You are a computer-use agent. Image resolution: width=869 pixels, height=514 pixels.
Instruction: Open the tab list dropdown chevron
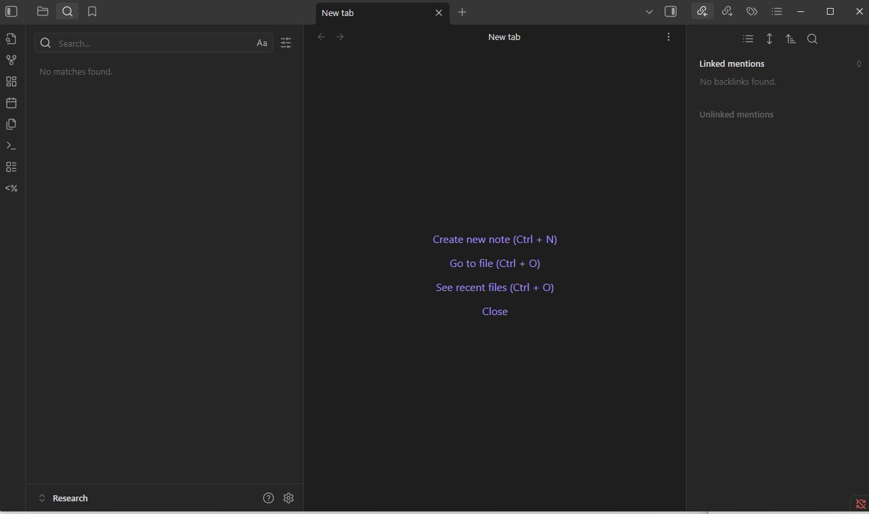(649, 11)
